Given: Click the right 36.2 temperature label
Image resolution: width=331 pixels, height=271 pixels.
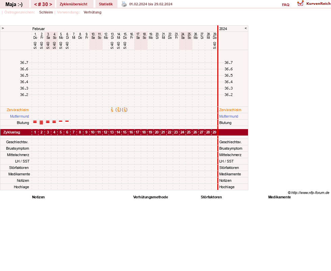Looking at the screenshot, I should point(228,95).
